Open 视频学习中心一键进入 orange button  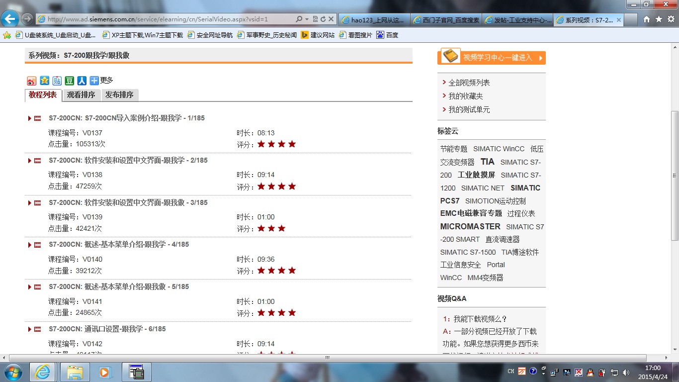click(492, 58)
